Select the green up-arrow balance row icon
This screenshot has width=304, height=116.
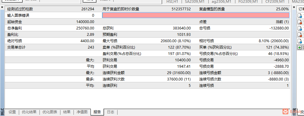pos(299,47)
